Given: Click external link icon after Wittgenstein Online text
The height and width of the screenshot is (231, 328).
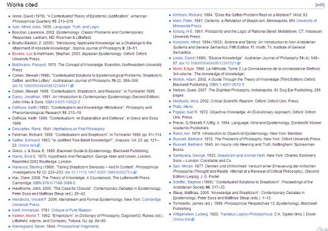Looking at the screenshot, I should 193,219.
